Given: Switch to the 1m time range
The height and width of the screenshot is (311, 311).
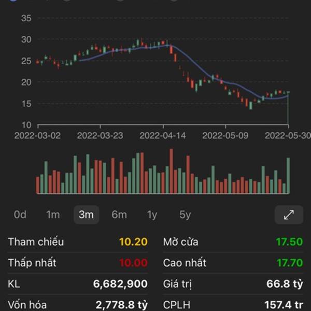Looking at the screenshot, I should 53,215.
